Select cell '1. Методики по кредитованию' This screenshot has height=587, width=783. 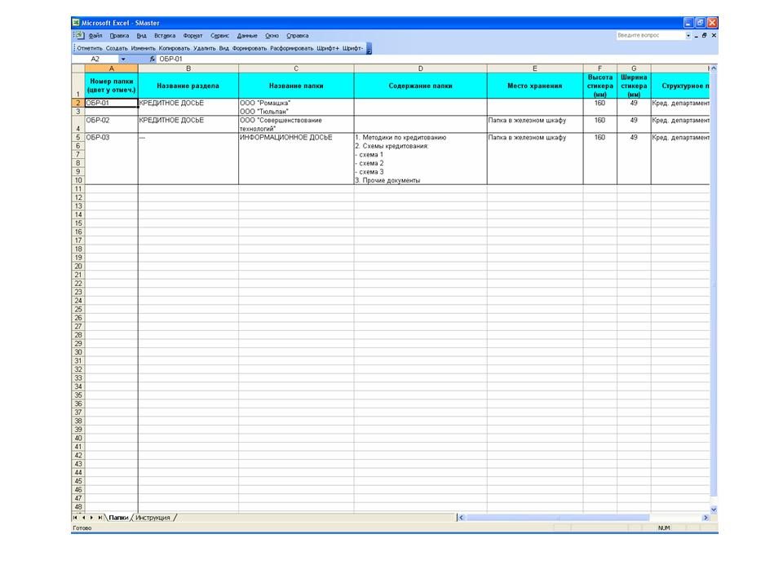(x=421, y=137)
